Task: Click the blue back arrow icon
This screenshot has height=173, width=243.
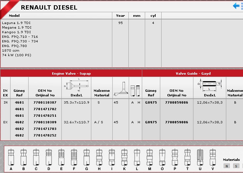Action: point(236,6)
